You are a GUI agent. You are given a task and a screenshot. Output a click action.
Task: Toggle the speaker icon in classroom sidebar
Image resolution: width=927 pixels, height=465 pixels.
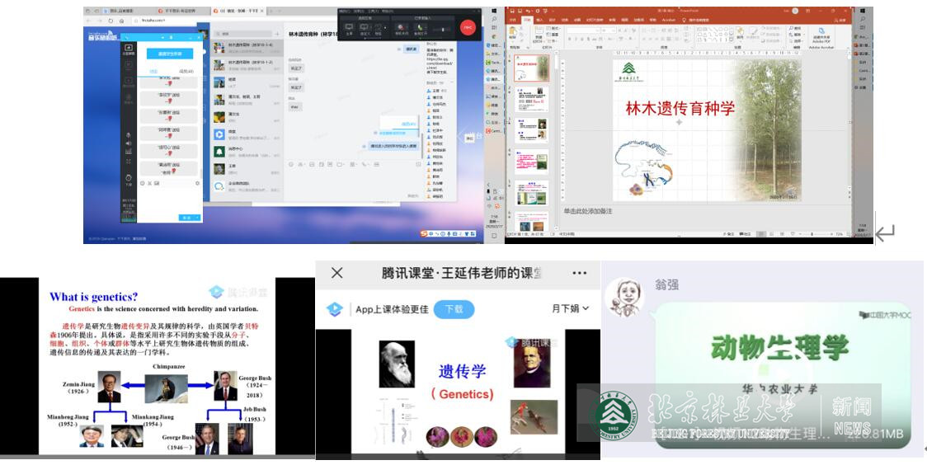point(129,143)
